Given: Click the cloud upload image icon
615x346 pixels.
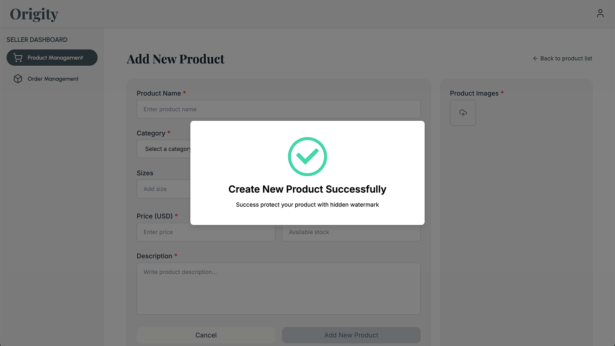Looking at the screenshot, I should pos(463,113).
